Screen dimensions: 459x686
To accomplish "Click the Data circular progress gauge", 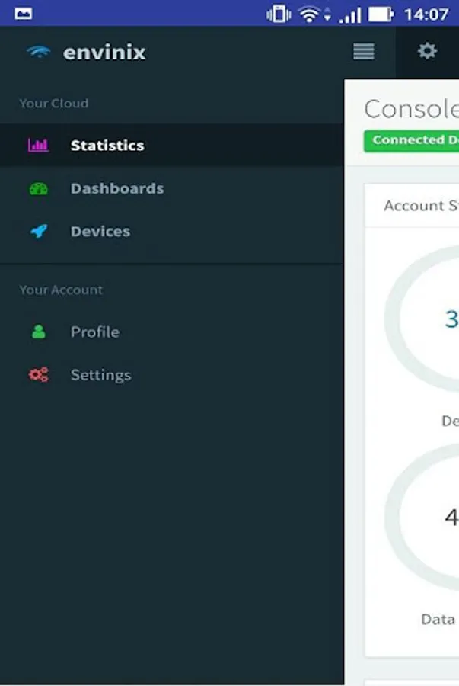I will coord(426,518).
